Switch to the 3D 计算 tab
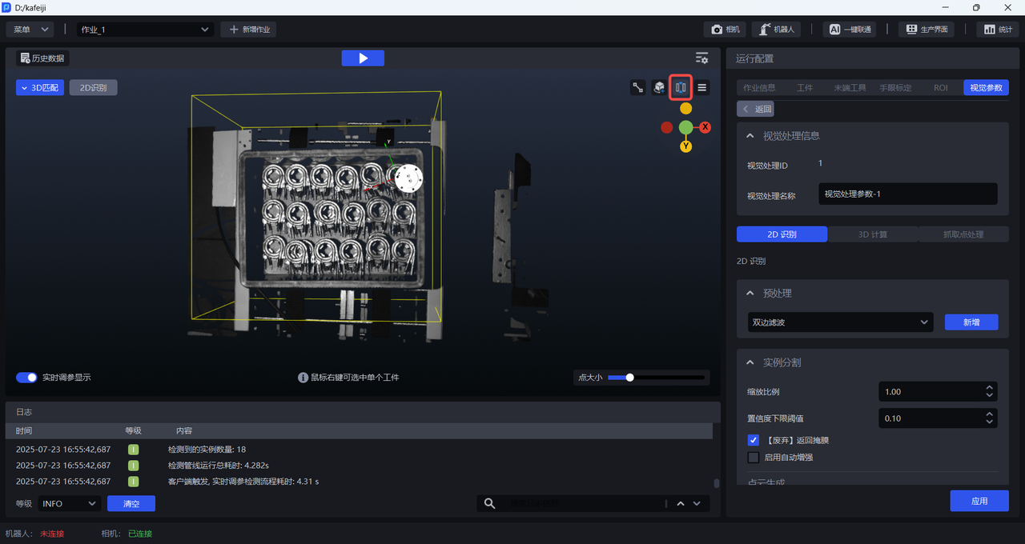This screenshot has height=544, width=1025. 872,234
